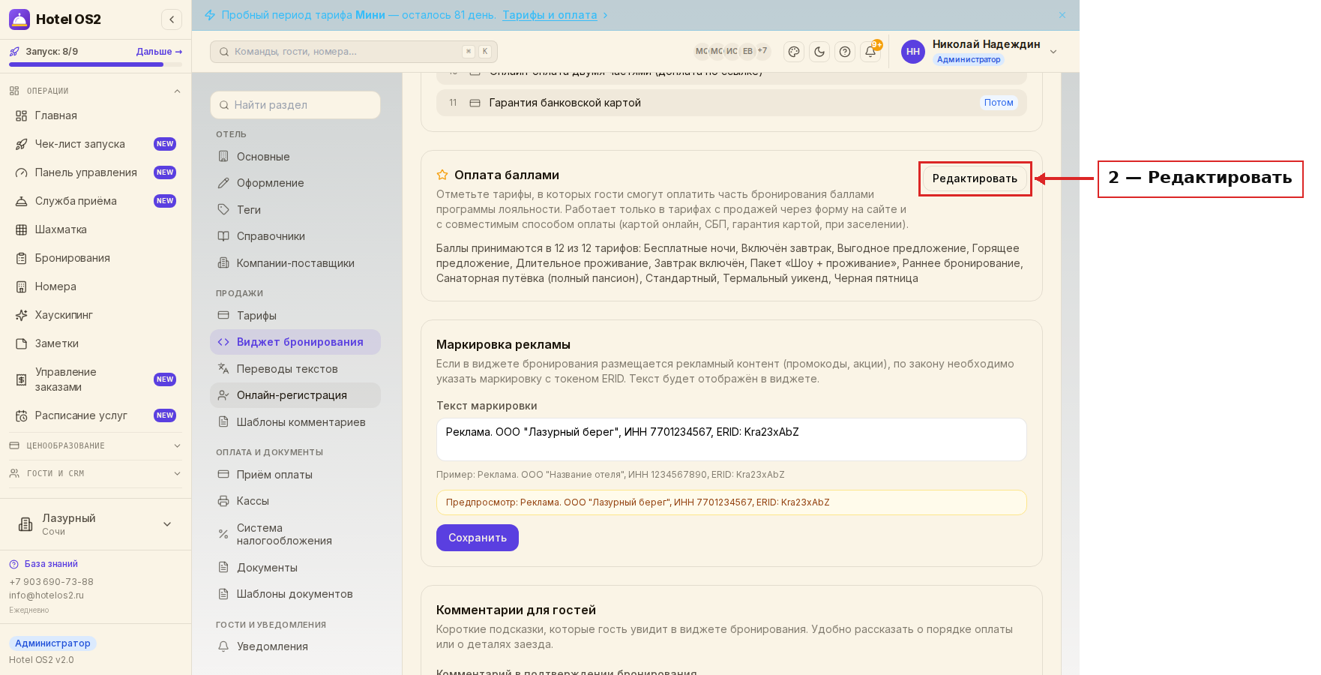Click the Сохранить button

(478, 538)
